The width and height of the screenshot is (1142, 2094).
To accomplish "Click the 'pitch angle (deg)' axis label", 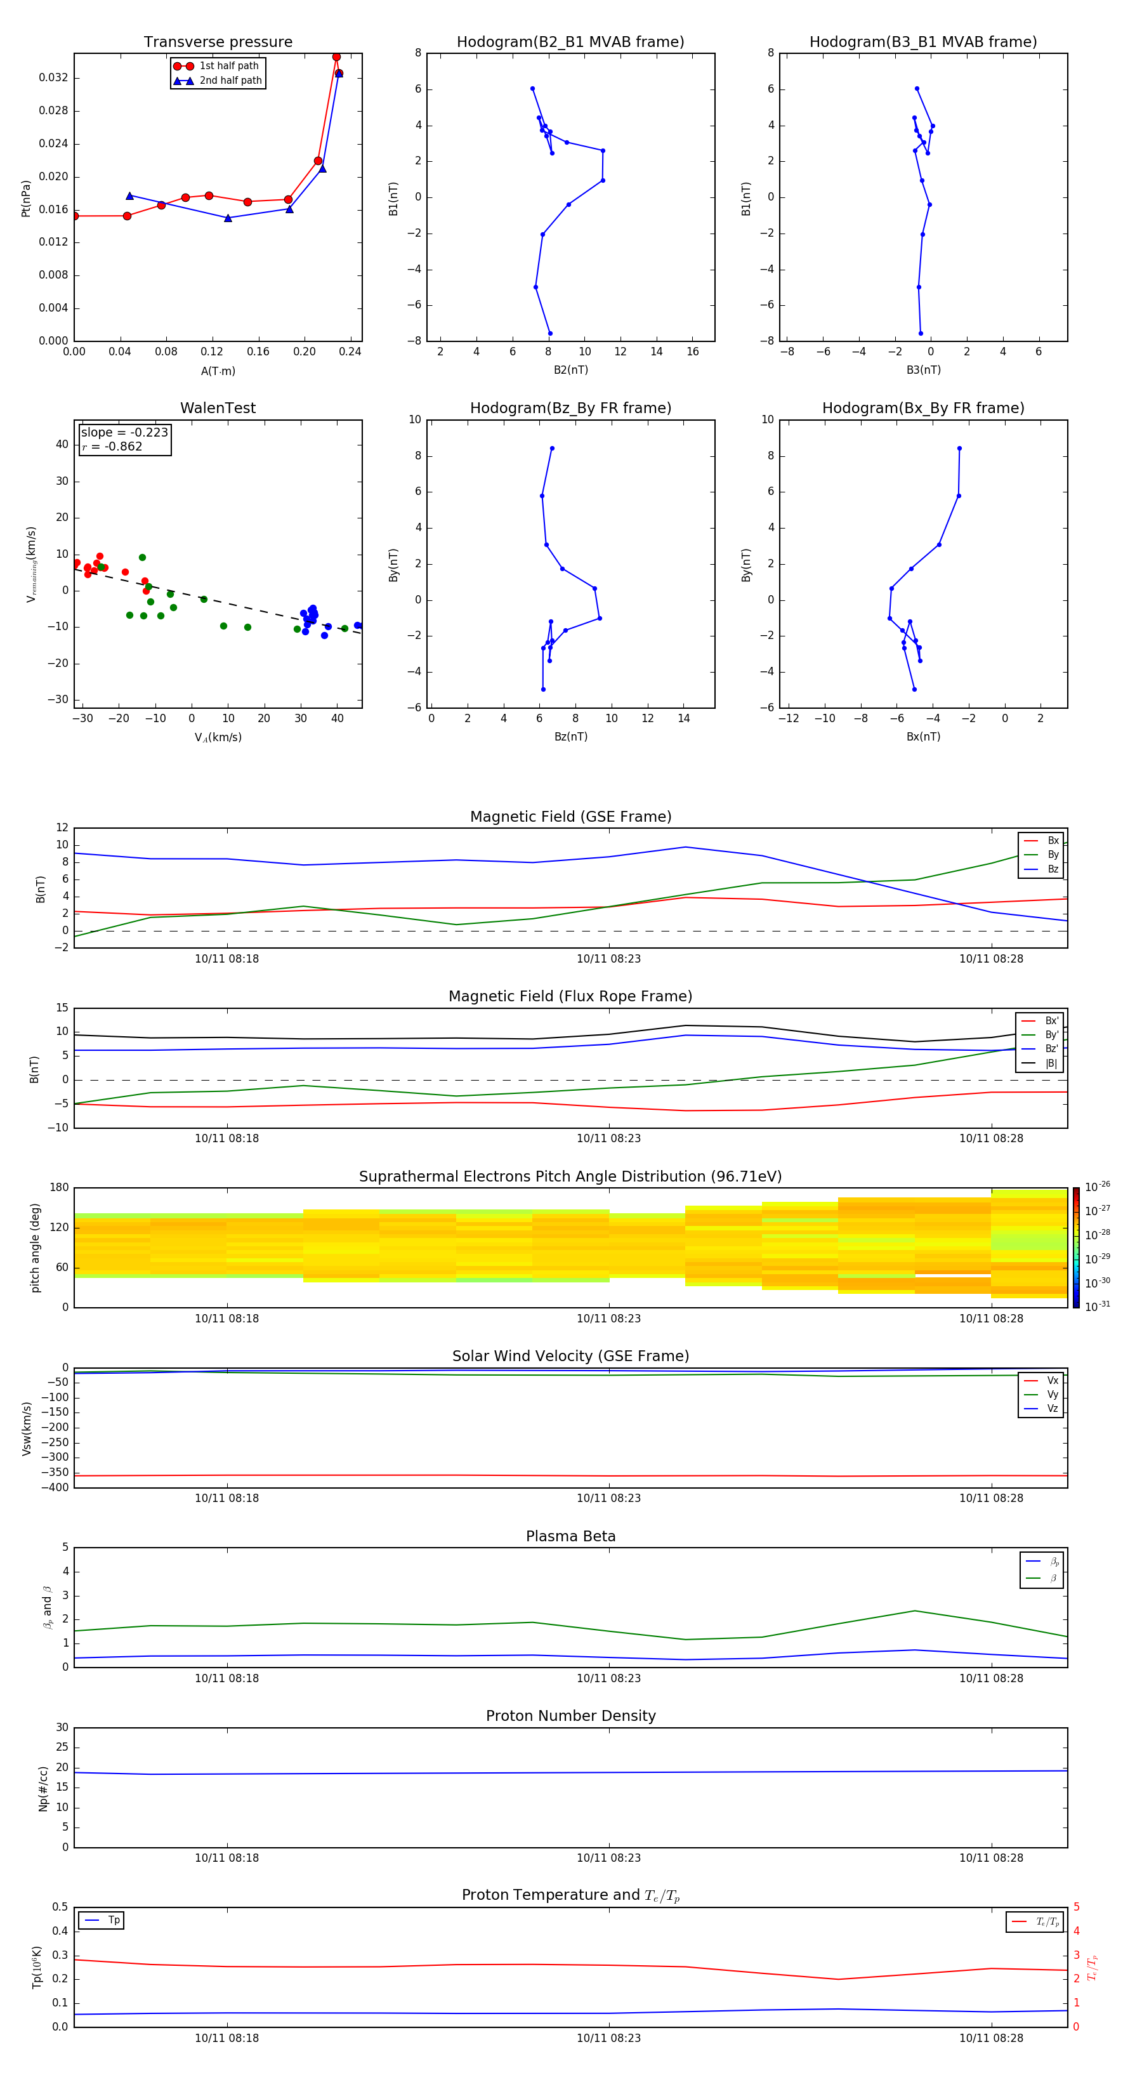I will tap(35, 1248).
